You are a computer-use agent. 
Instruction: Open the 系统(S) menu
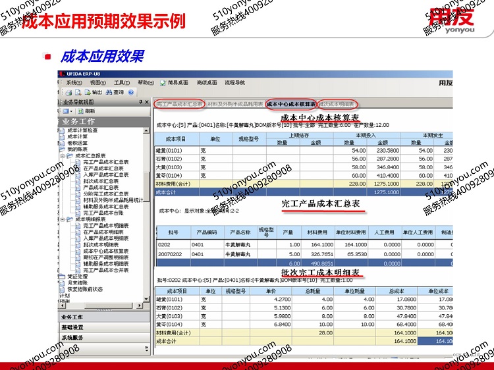(x=74, y=83)
